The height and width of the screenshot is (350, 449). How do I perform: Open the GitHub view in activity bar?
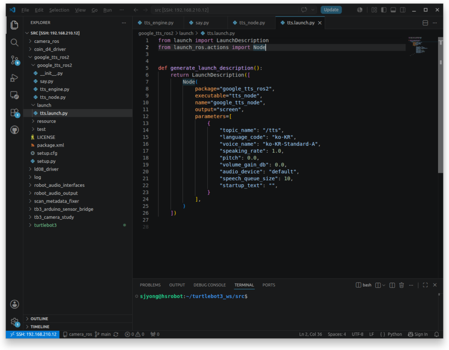(14, 130)
